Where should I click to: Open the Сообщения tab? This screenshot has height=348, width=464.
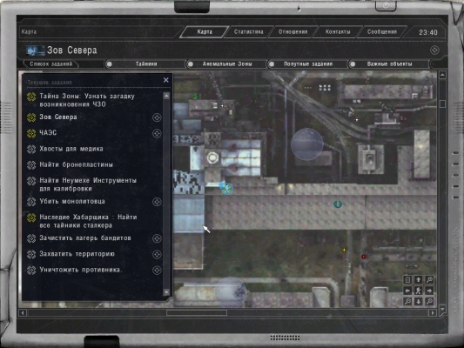(x=382, y=31)
